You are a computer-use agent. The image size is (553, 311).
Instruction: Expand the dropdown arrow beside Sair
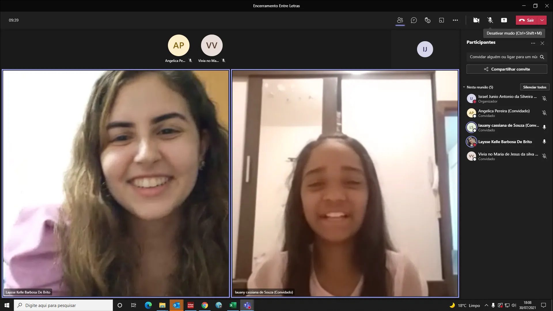[x=542, y=20]
